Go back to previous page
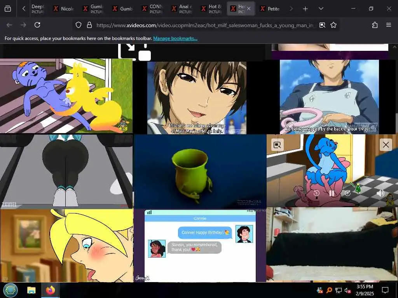 pyautogui.click(x=9, y=25)
